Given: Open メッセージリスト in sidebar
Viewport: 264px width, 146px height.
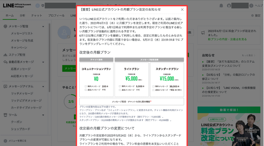Looking at the screenshot, I should [x=22, y=33].
